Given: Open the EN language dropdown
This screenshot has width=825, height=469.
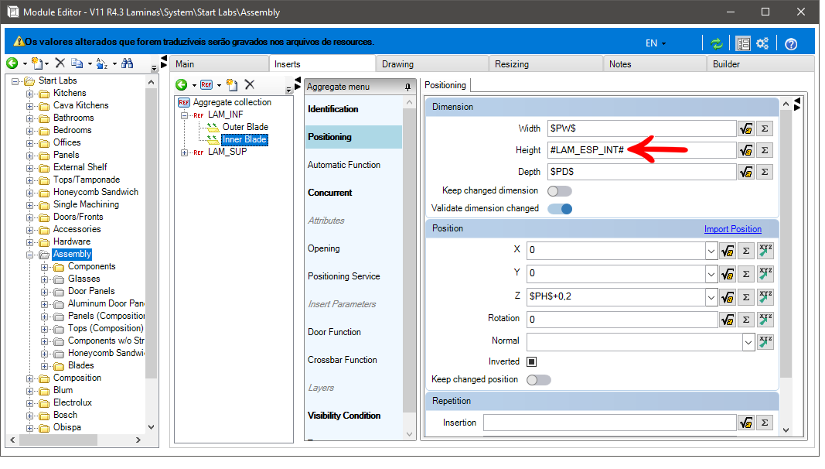Looking at the screenshot, I should (656, 43).
